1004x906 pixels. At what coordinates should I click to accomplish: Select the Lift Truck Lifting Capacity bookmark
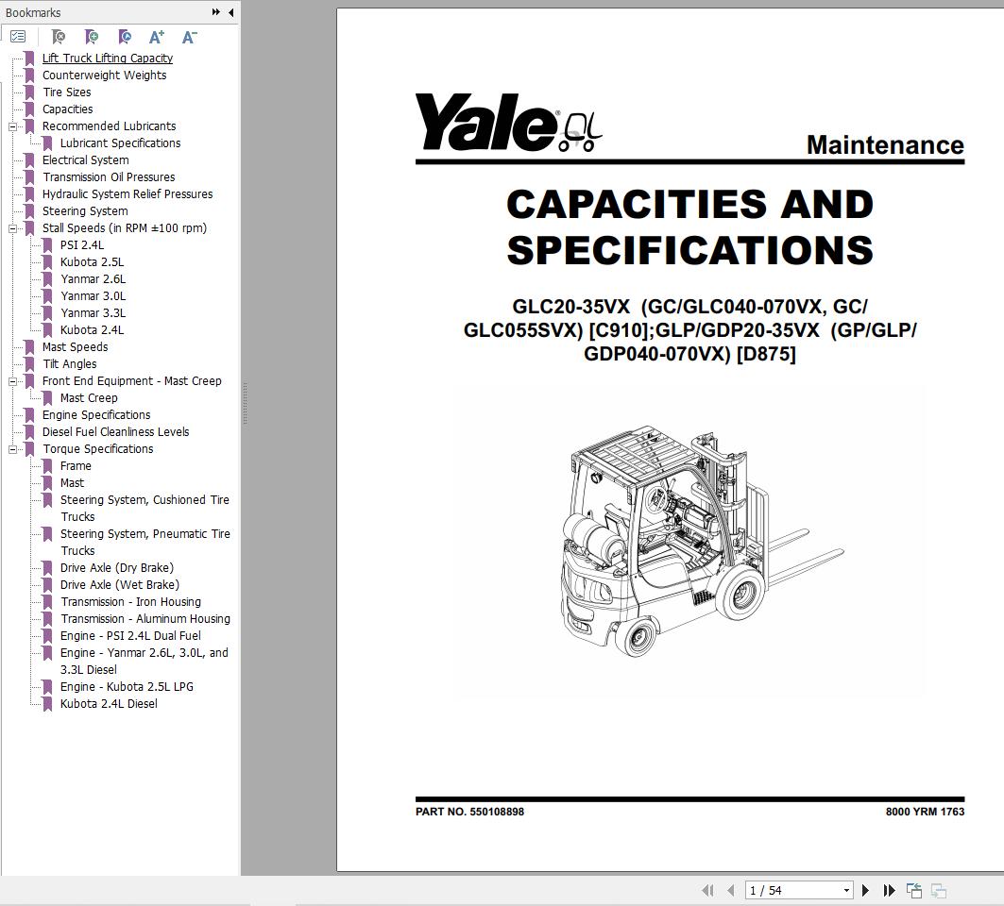107,58
